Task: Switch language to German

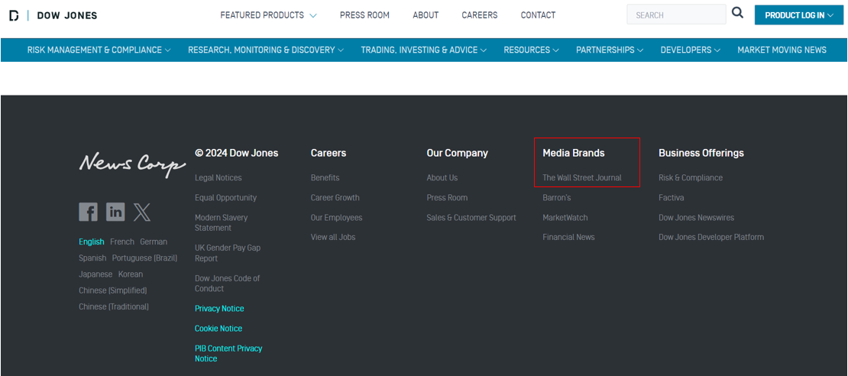Action: 154,241
